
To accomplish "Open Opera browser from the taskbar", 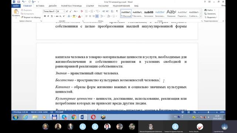I will pos(93,117).
